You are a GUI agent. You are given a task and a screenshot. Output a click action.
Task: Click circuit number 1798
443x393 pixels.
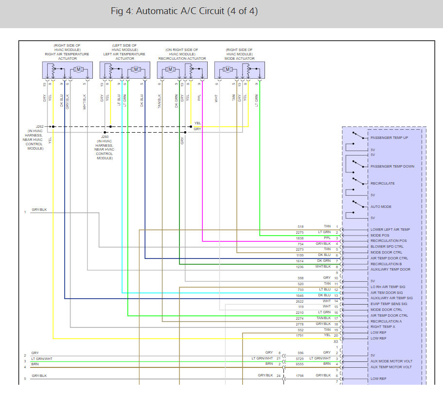click(300, 376)
